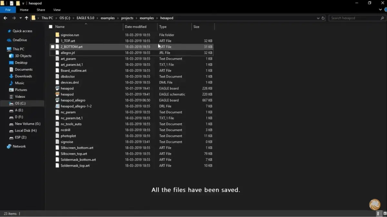
Task: Select New Volume (G:) drive
Action: tap(27, 124)
